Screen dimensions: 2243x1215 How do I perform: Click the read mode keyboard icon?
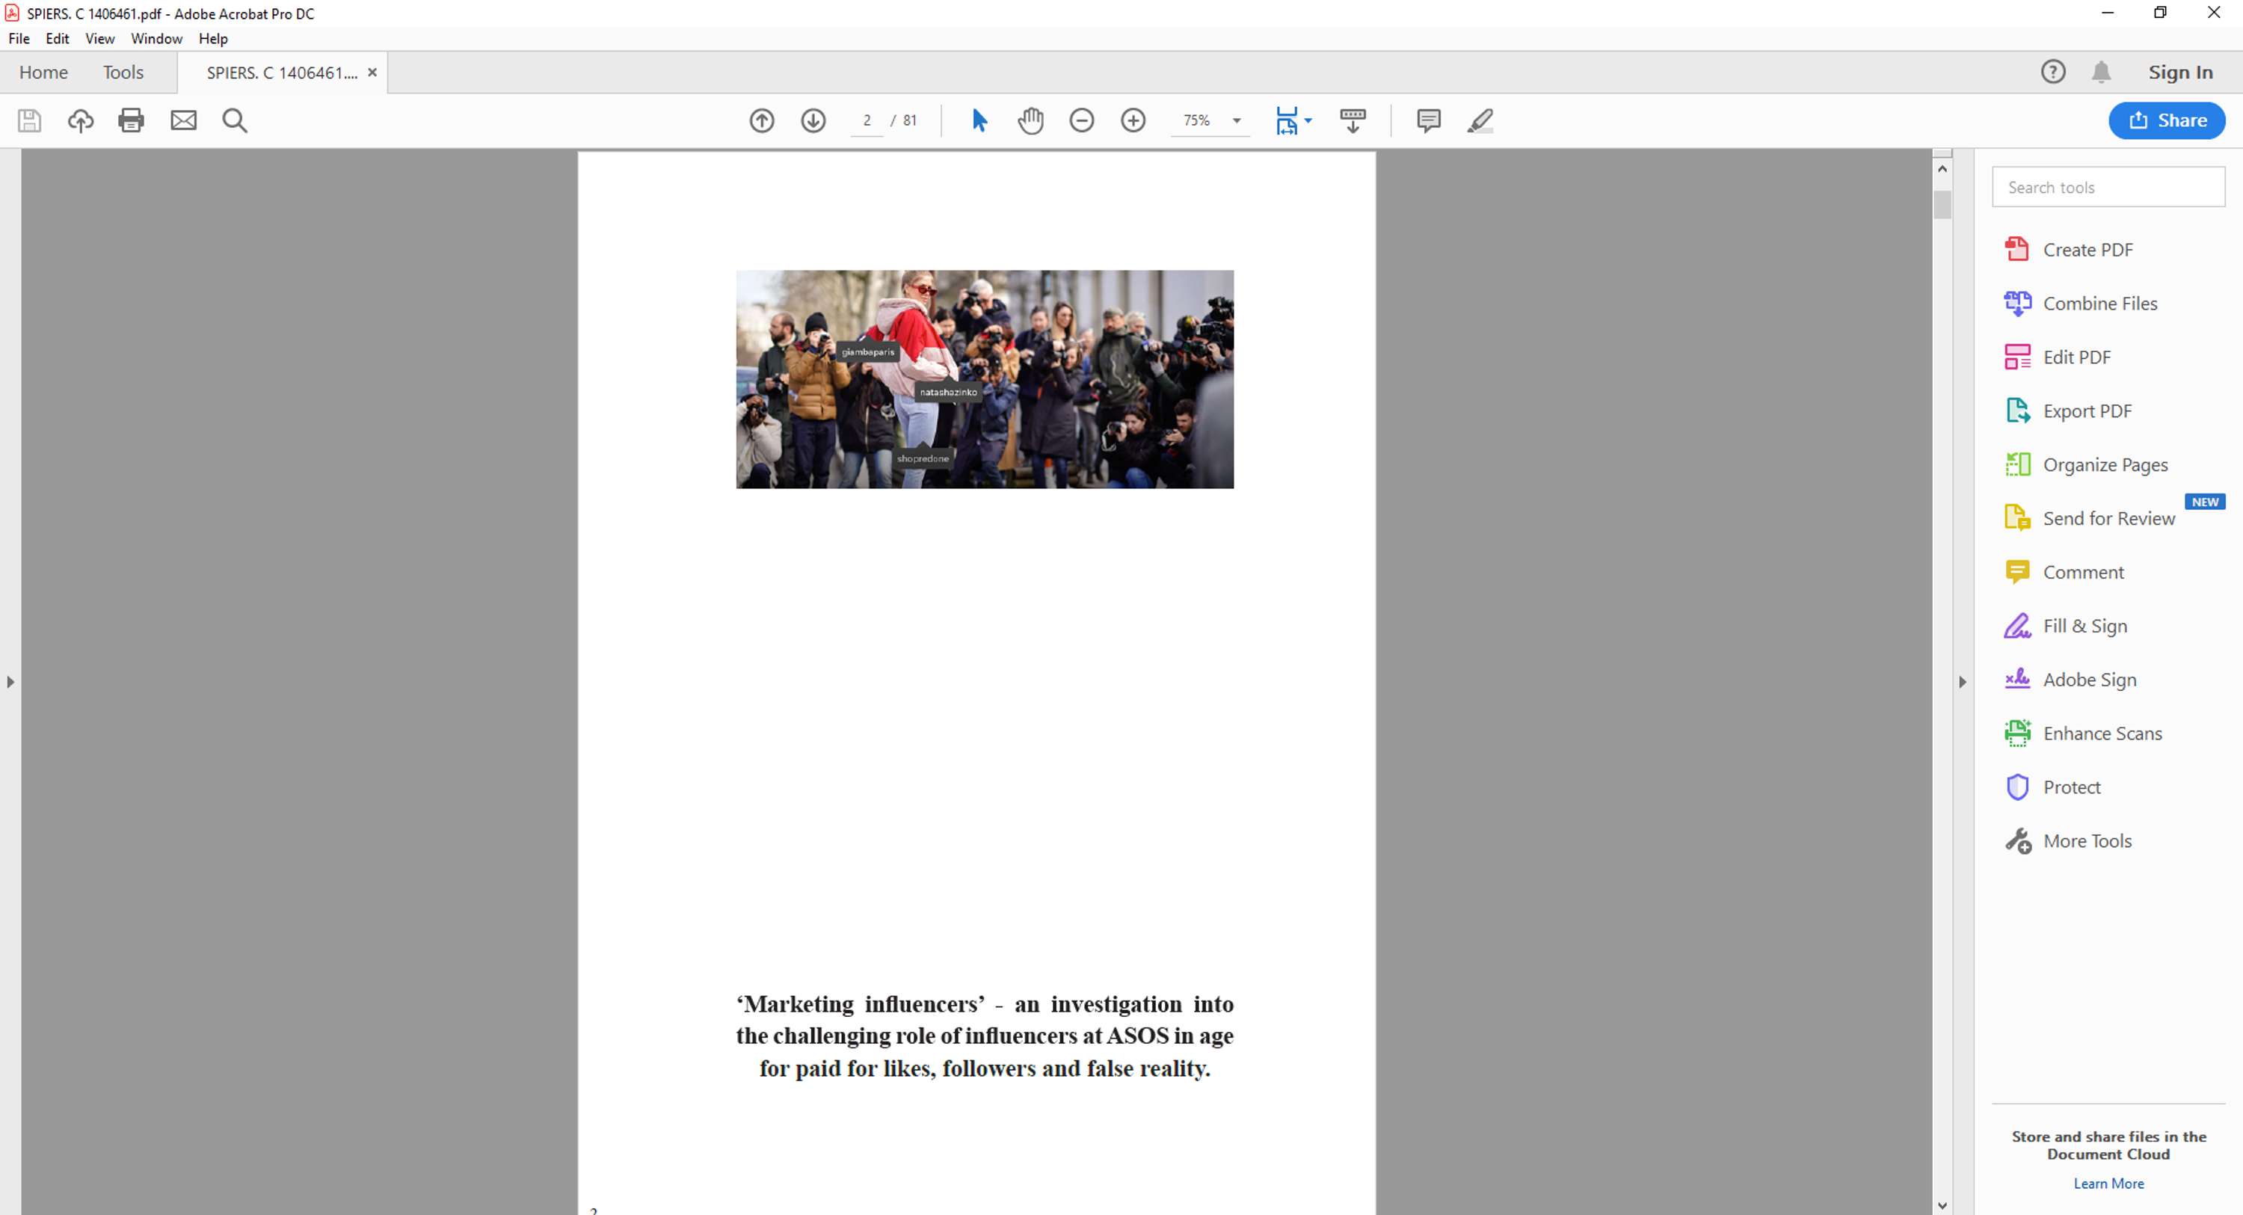pyautogui.click(x=1353, y=120)
